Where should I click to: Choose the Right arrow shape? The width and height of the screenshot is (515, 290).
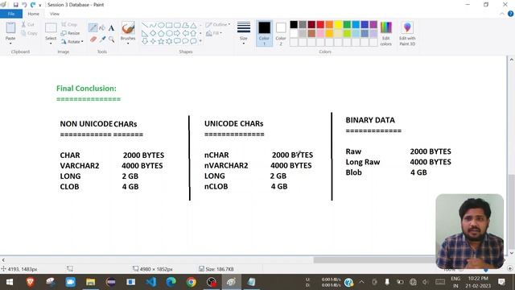[177, 33]
